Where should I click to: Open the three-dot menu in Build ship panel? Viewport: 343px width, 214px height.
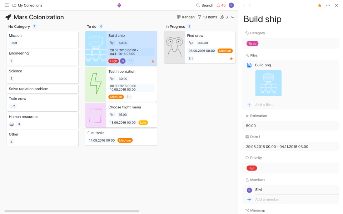coord(328,6)
